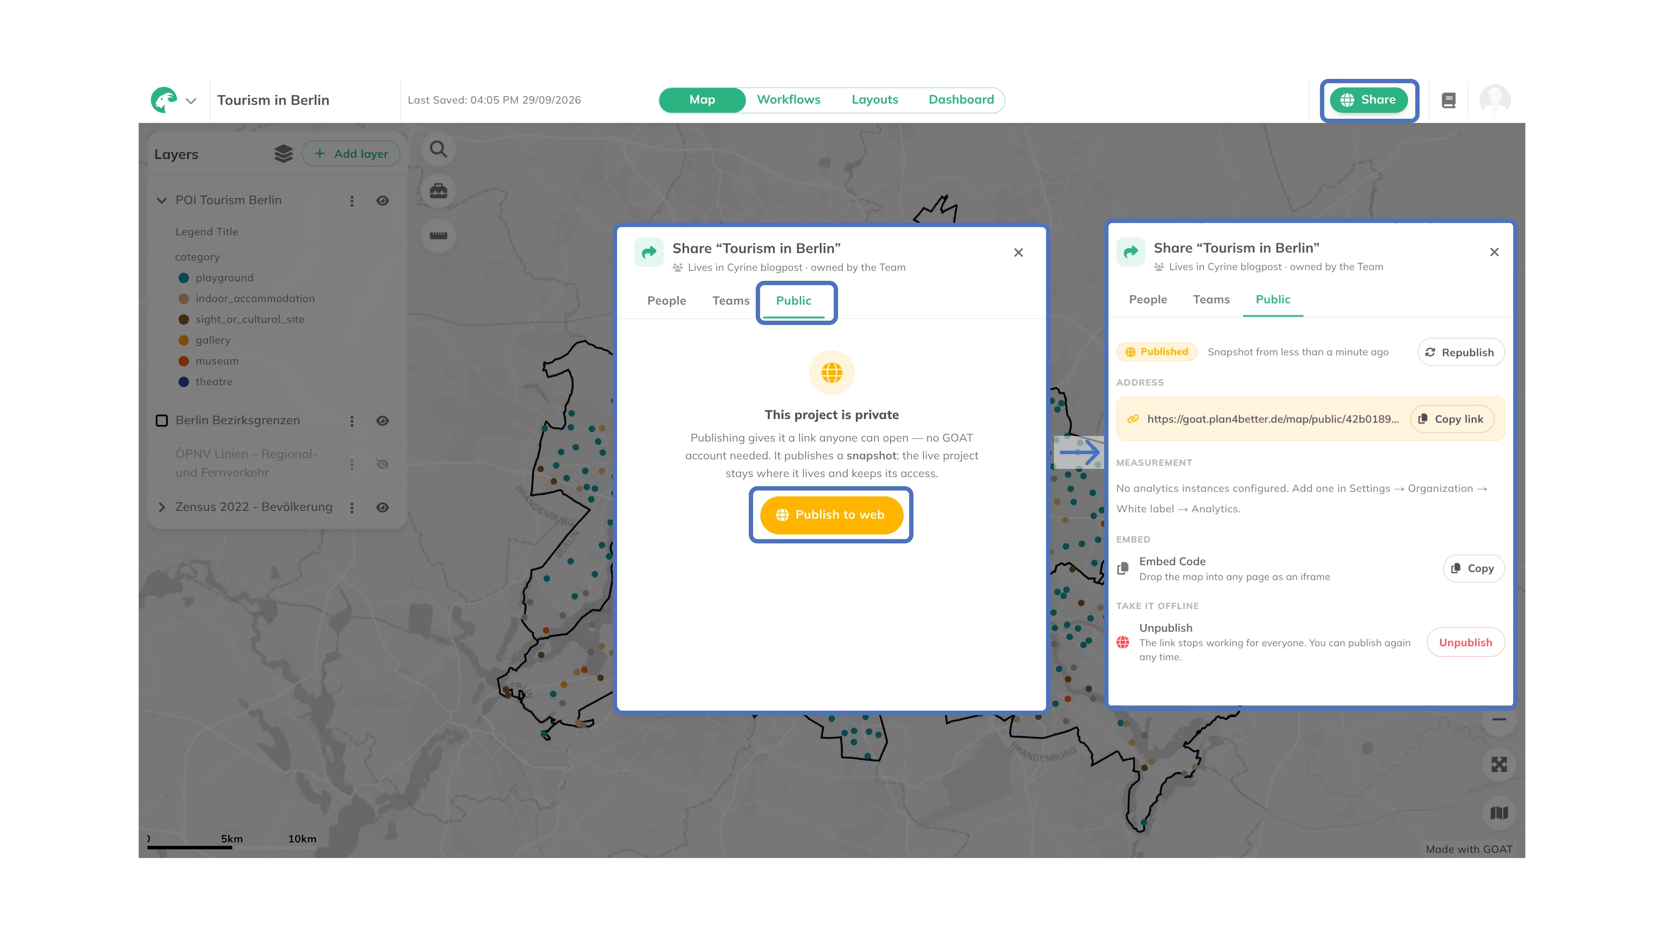1664x936 pixels.
Task: Open Berlin Bezirksgrenzen layer options menu
Action: tap(352, 421)
